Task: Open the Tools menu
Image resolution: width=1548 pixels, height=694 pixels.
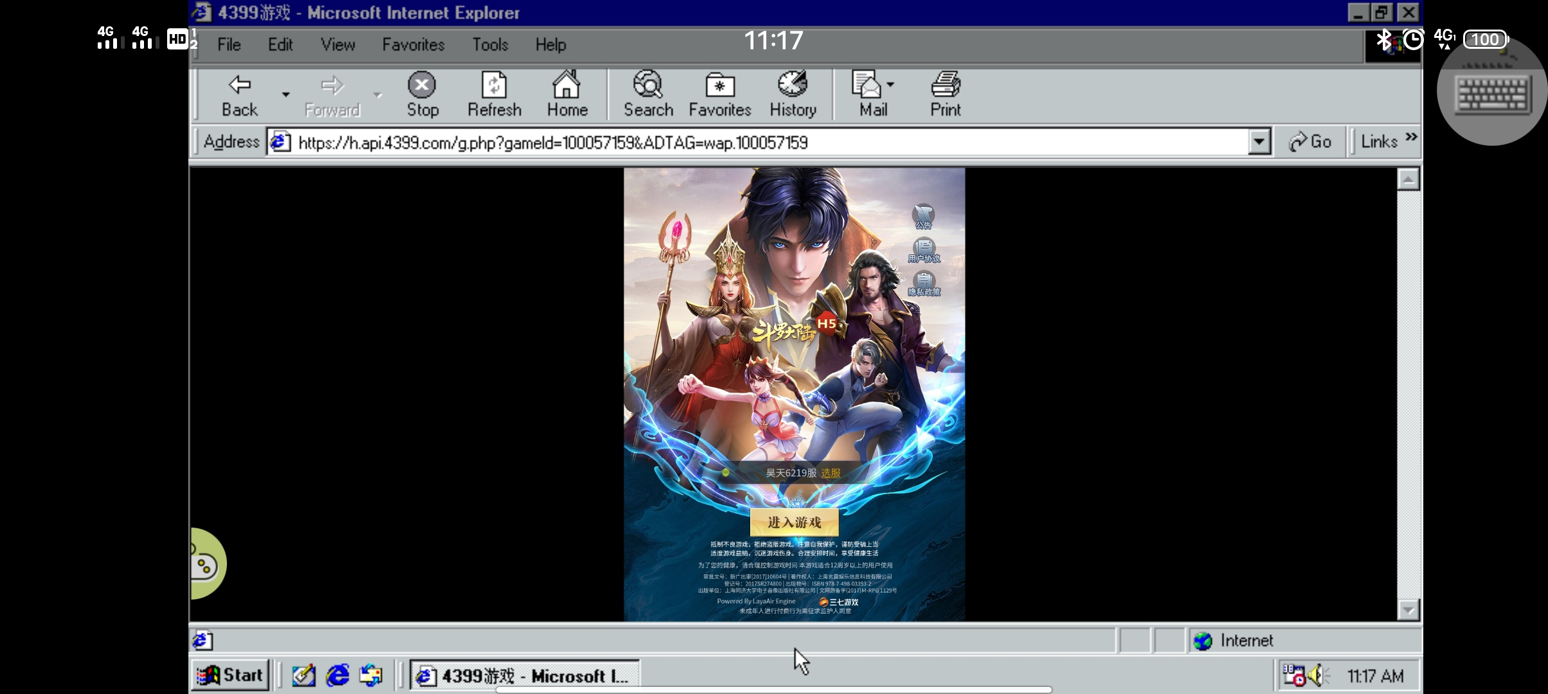Action: pyautogui.click(x=491, y=44)
